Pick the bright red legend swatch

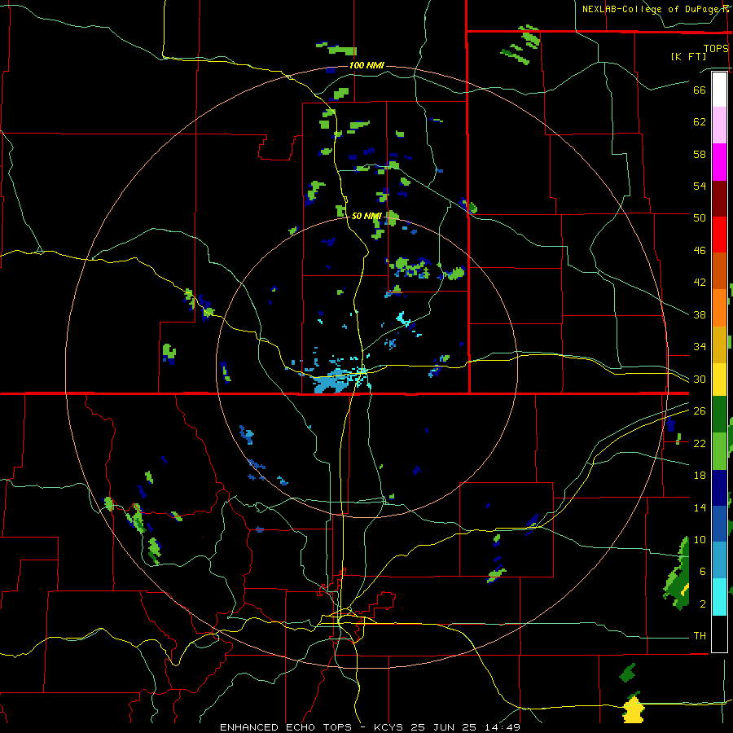click(x=719, y=235)
